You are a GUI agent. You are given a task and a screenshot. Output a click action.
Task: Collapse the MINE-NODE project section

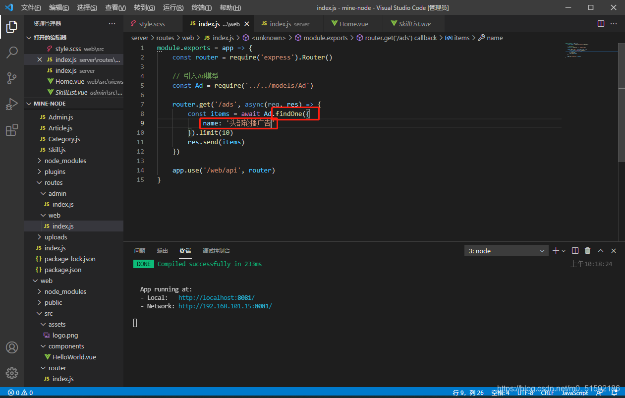(73, 104)
